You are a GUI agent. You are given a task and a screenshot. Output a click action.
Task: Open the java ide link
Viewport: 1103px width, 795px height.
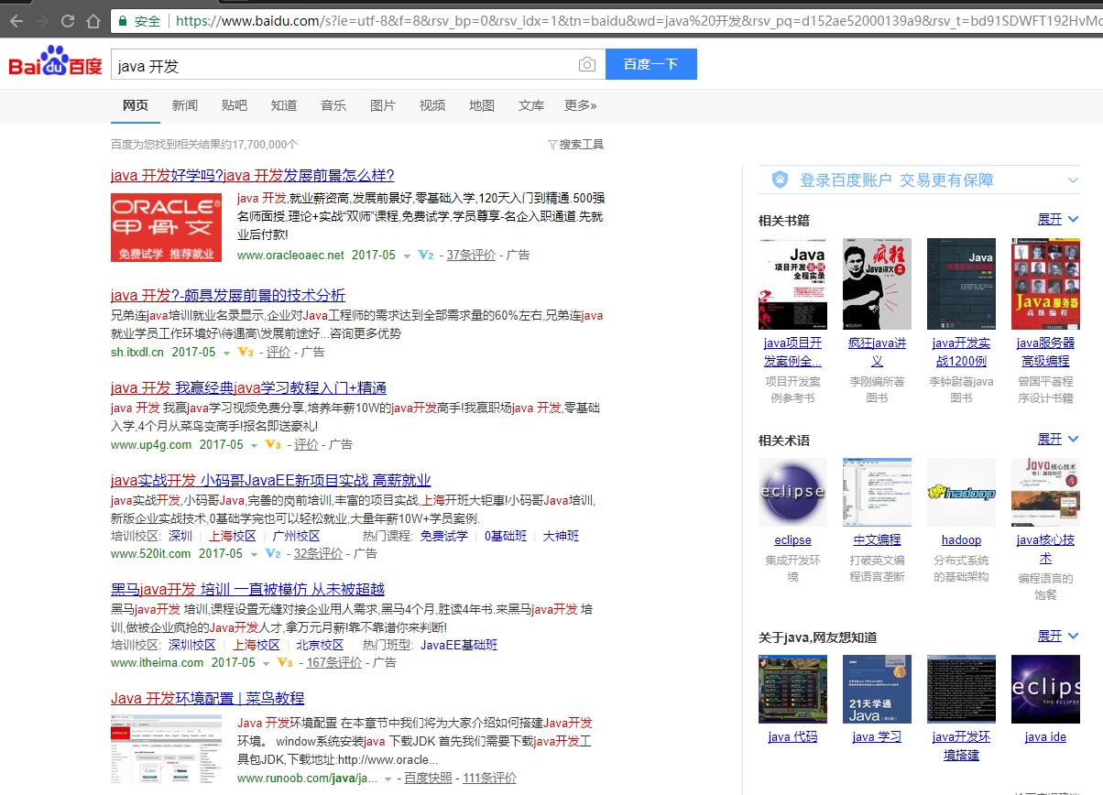click(1045, 737)
